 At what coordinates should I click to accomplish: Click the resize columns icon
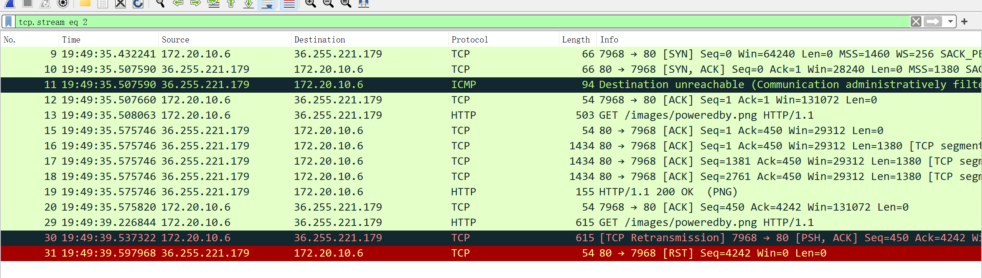pos(363,3)
